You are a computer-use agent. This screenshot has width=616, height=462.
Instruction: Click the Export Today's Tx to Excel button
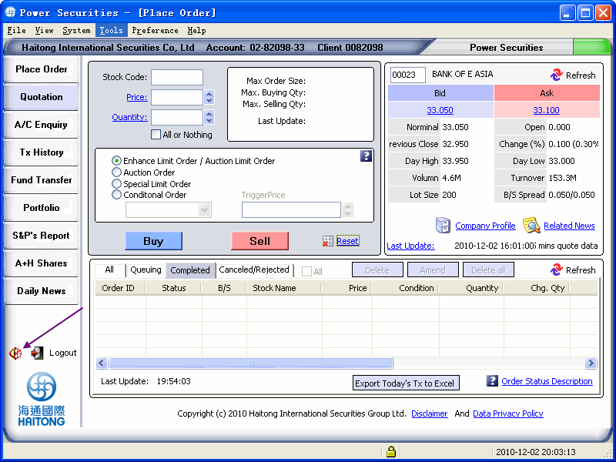click(x=406, y=383)
